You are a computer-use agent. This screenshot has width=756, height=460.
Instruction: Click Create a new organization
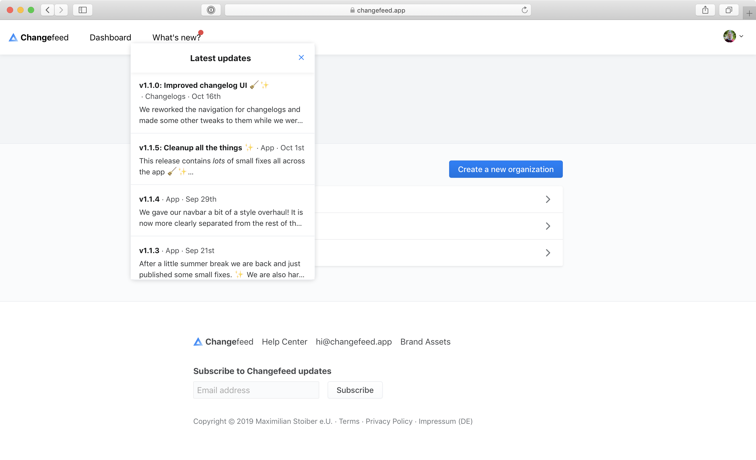coord(505,169)
